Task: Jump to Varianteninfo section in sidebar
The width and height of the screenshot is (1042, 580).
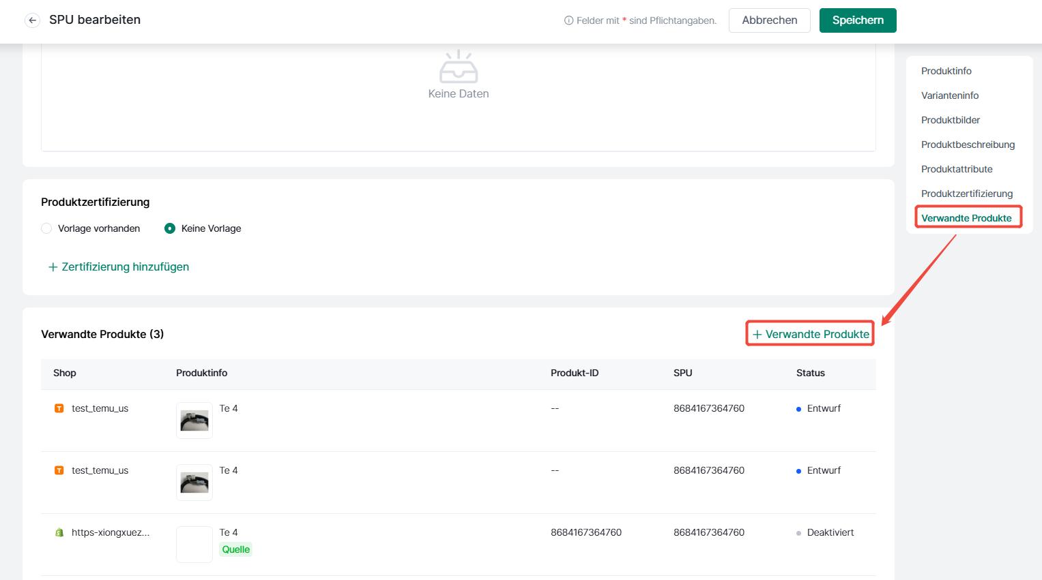Action: point(950,95)
